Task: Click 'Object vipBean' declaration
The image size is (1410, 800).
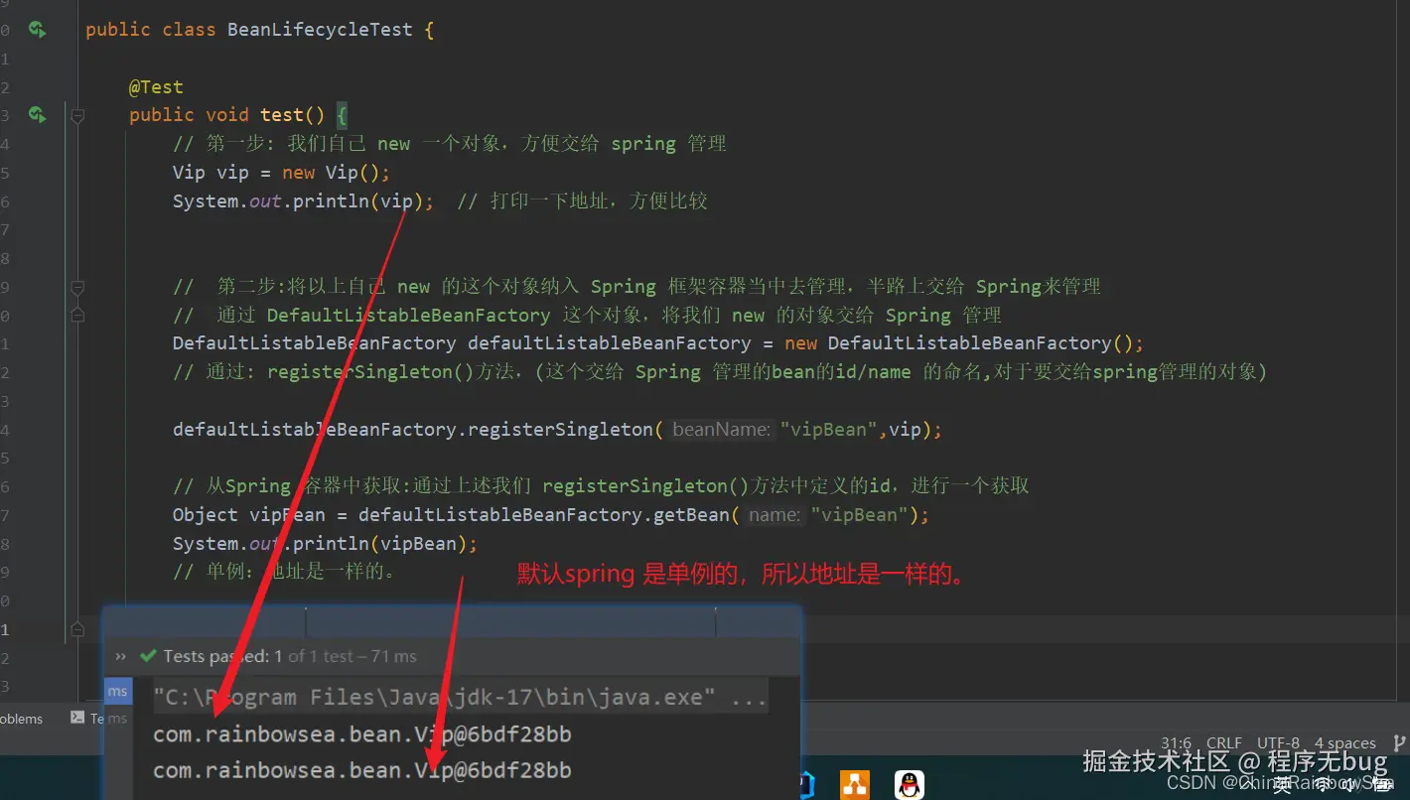Action: (x=248, y=515)
